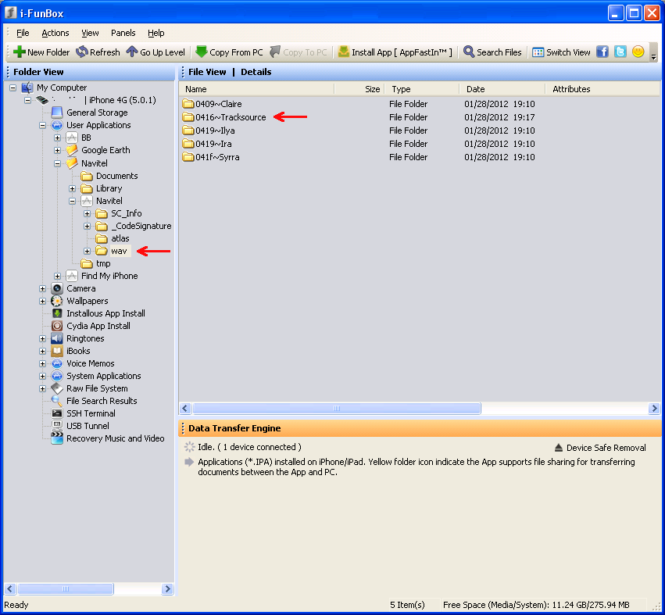Expand the BB application node
This screenshot has width=665, height=615.
(x=57, y=138)
